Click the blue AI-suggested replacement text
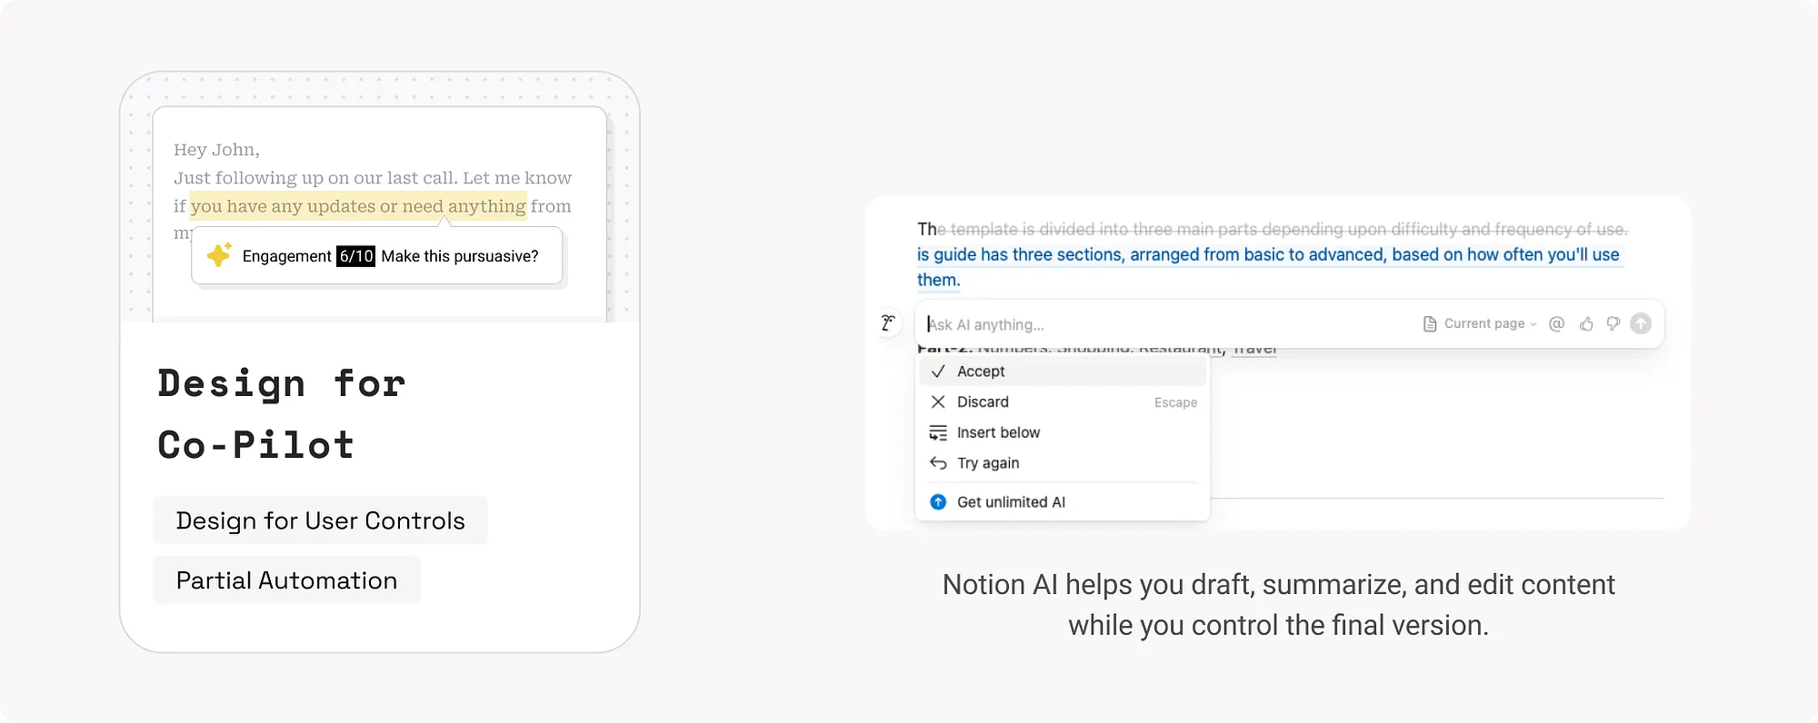Image resolution: width=1818 pixels, height=723 pixels. (1267, 255)
